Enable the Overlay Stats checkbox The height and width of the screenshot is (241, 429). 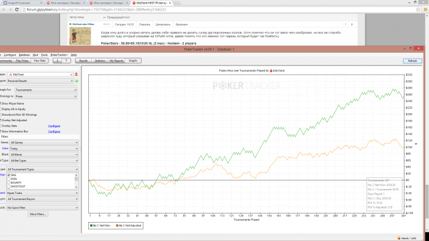point(0,126)
